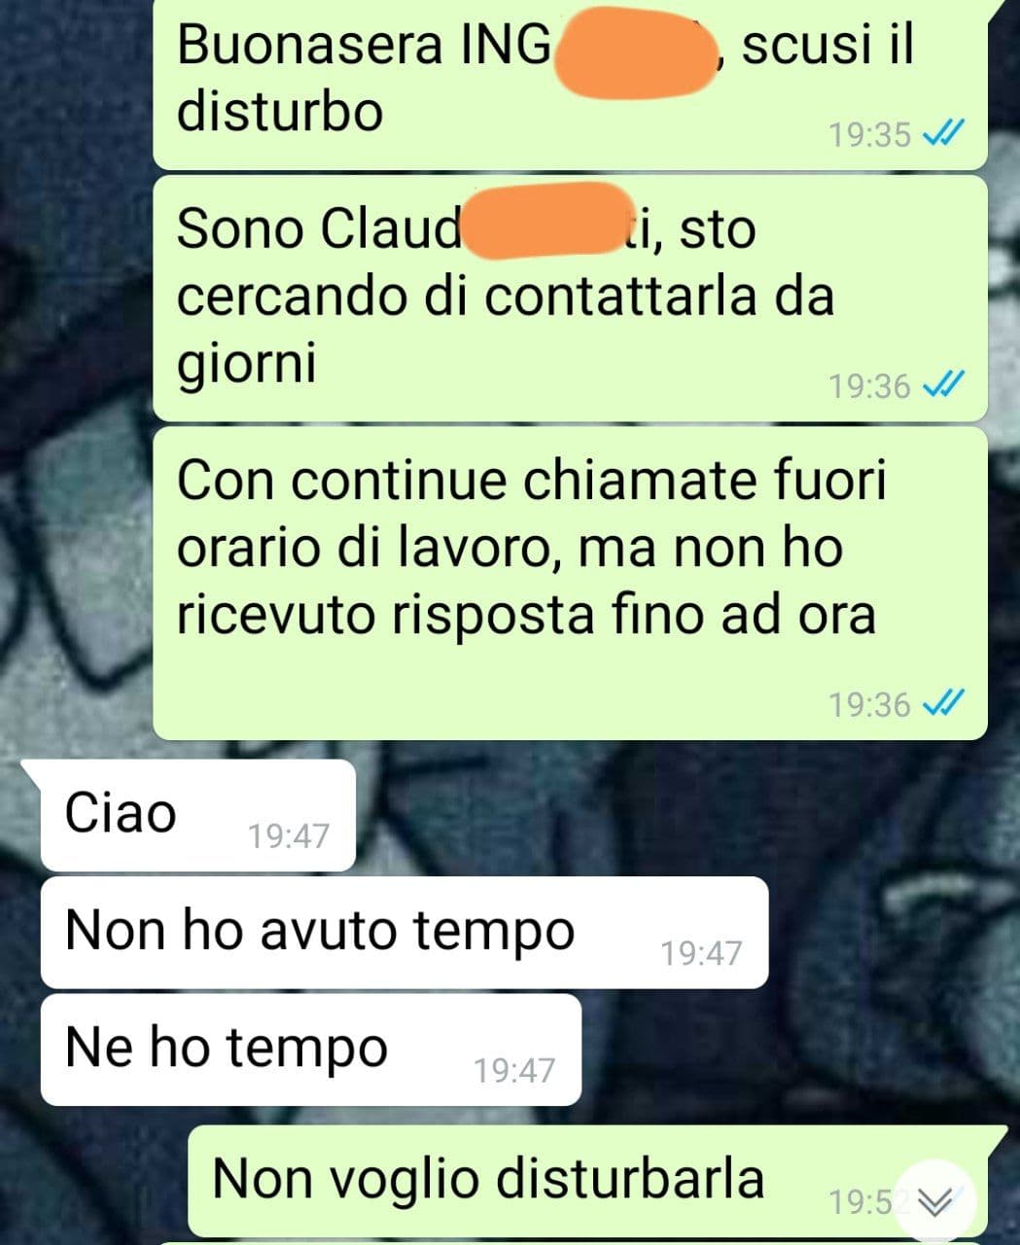The width and height of the screenshot is (1020, 1245).
Task: Select 'Con continue chiamate fuori' message
Action: [x=570, y=584]
